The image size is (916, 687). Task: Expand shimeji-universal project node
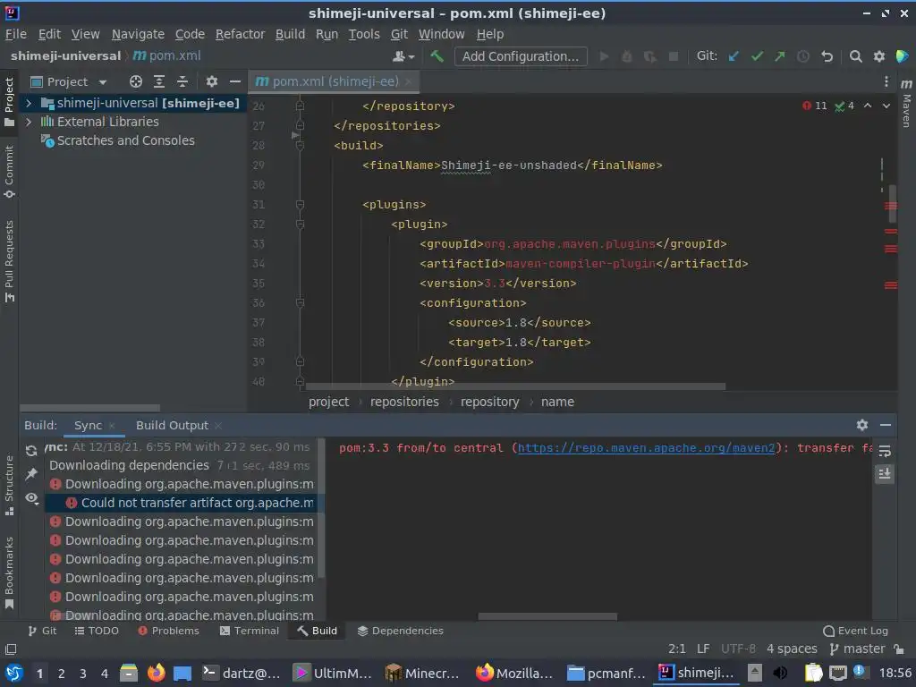pyautogui.click(x=28, y=103)
